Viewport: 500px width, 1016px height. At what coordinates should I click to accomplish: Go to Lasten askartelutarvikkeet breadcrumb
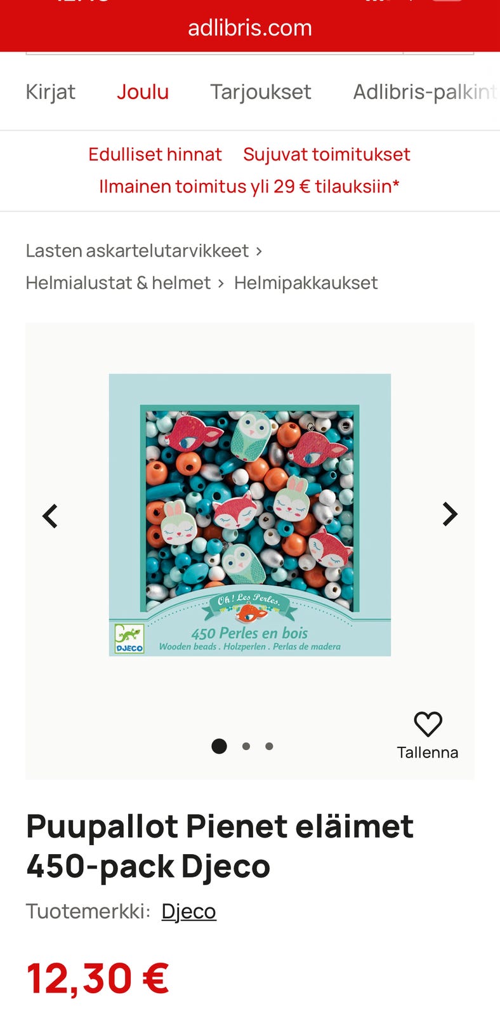click(x=137, y=251)
